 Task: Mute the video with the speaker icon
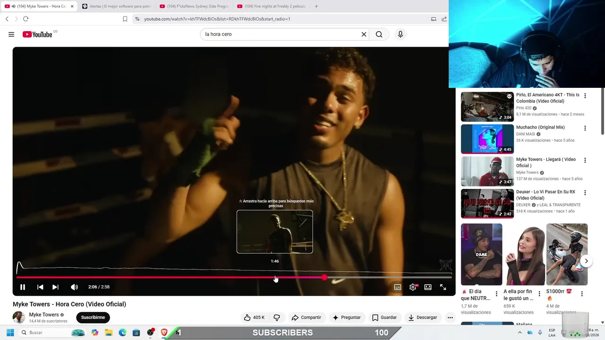74,287
